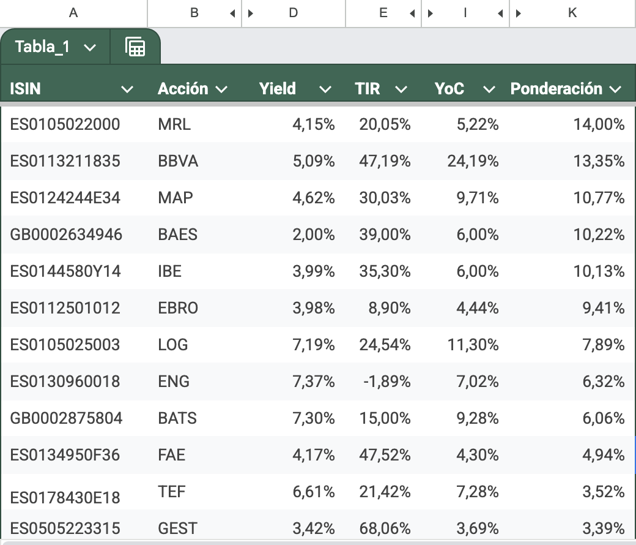
Task: Select column B header
Action: (194, 13)
